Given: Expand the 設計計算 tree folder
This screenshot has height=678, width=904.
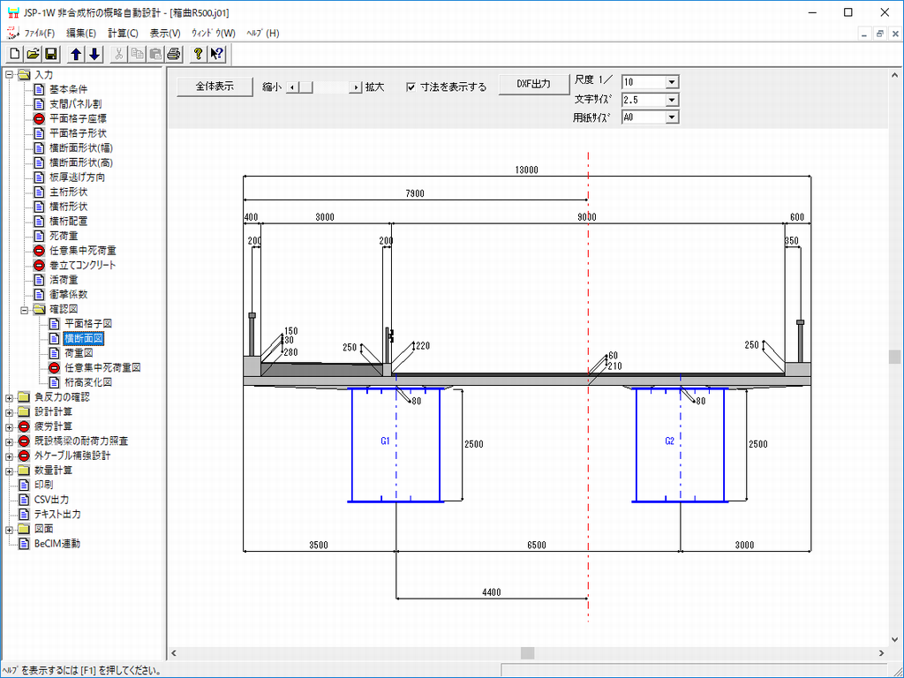Looking at the screenshot, I should [10, 412].
